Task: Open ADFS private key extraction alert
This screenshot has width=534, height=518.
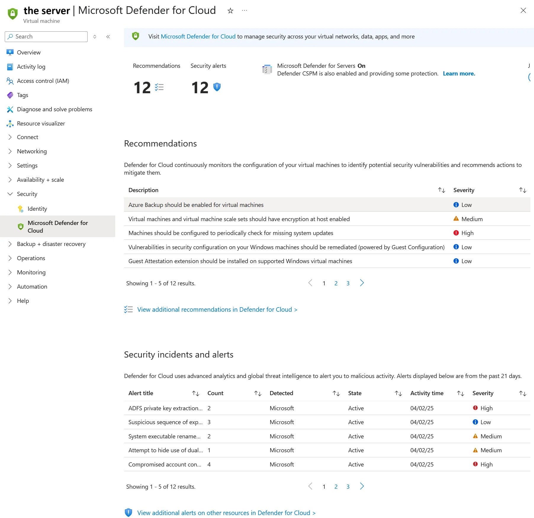Action: 327,408
